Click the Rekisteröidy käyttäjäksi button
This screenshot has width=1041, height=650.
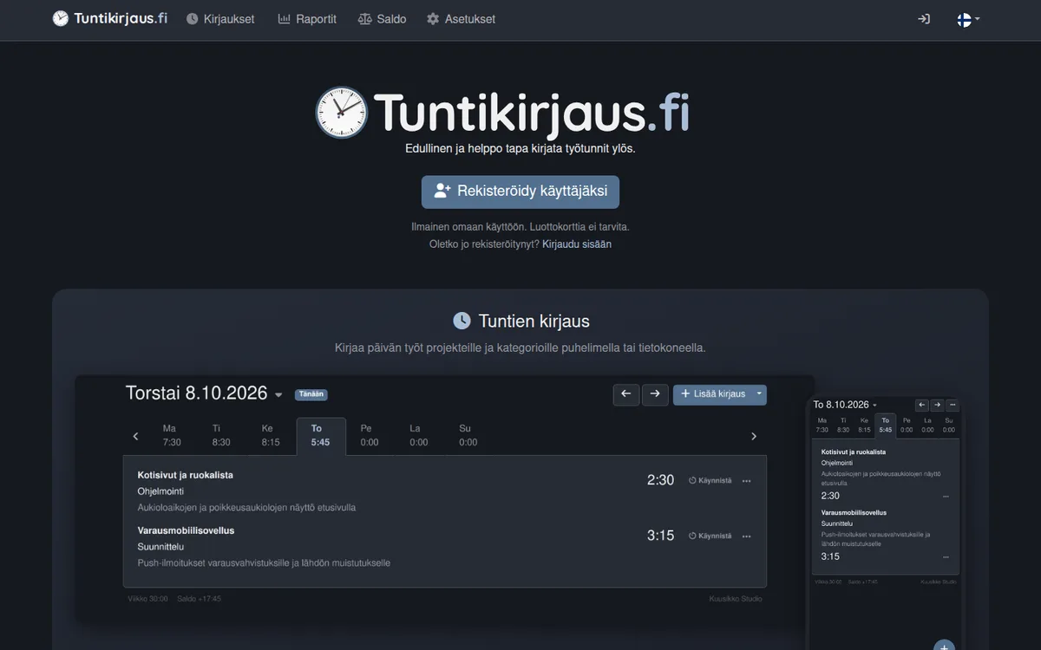(x=520, y=192)
